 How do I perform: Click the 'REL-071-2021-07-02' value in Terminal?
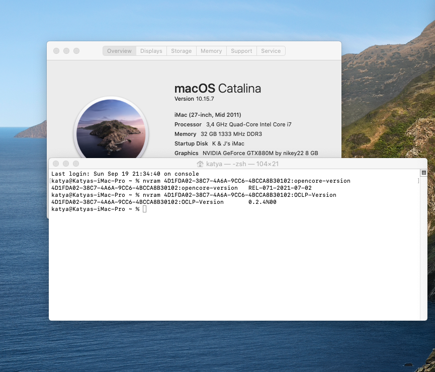click(x=280, y=188)
